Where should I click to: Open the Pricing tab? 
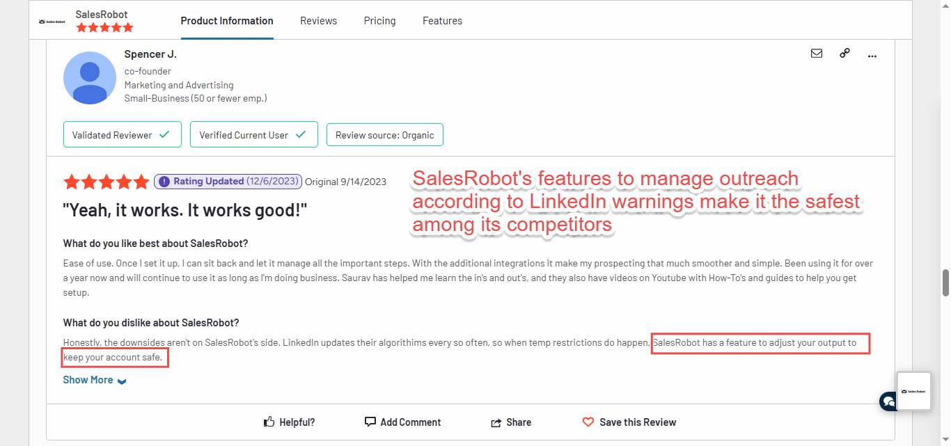(379, 20)
